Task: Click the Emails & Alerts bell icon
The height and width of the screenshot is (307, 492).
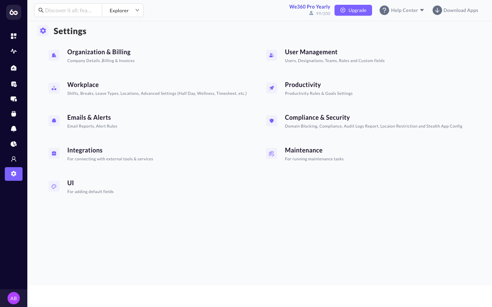Action: point(54,121)
